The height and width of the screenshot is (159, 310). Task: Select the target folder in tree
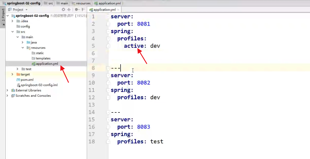[x=25, y=74]
